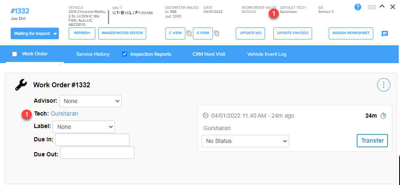400x185 pixels.
Task: Click the Due In input field
Action: pyautogui.click(x=92, y=140)
